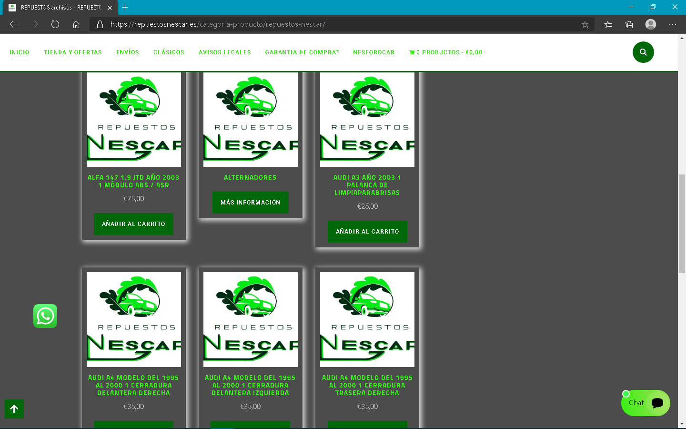686x429 pixels.
Task: Click the green search magnifier button
Action: click(x=643, y=52)
